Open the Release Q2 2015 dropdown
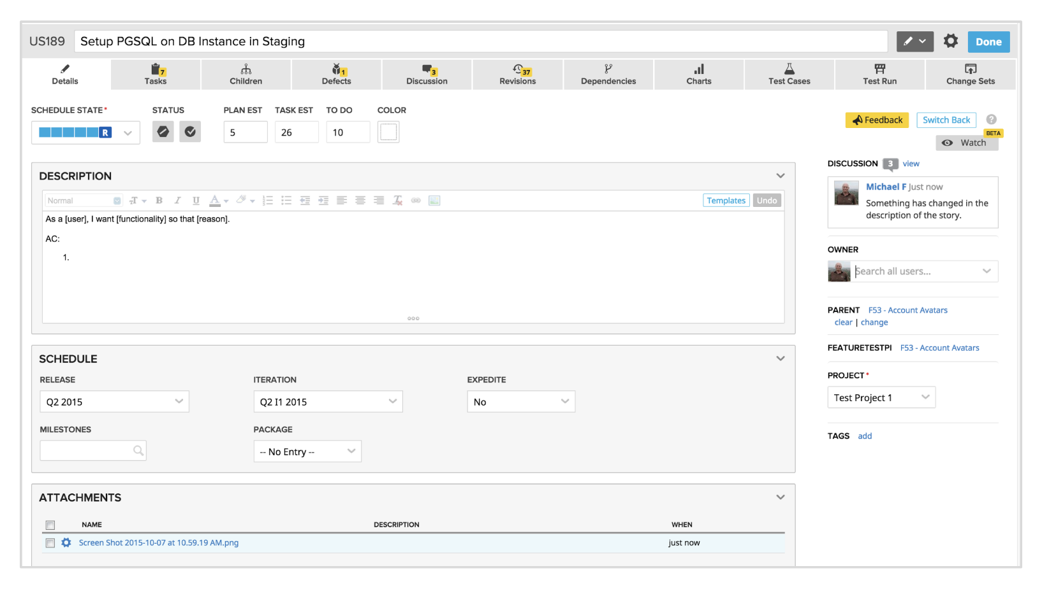Screen dimensions: 1042x589 point(114,402)
